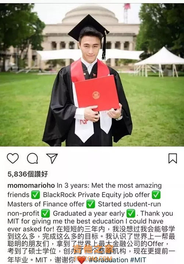Save the post with the bookmark icon
Viewport: 184px width, 264px height.
[173, 158]
